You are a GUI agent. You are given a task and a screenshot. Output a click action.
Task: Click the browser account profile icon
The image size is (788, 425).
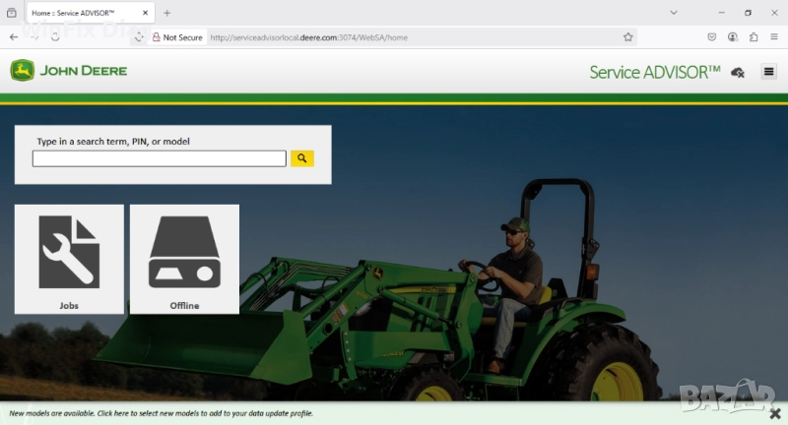point(733,37)
